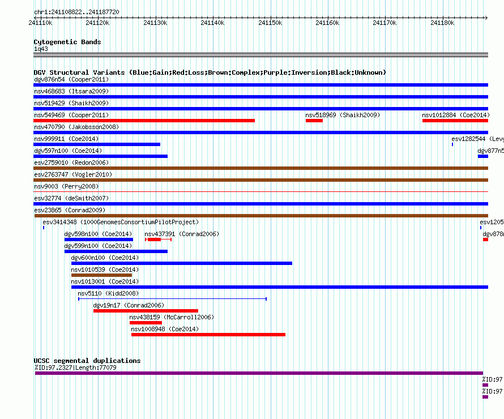Click the 241130k ruler tick label
Screen dimensions: 504x419
pyautogui.click(x=155, y=23)
